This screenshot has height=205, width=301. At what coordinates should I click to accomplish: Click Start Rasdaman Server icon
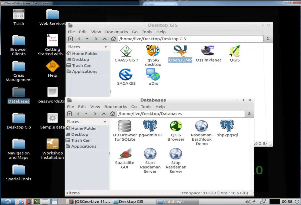tap(150, 154)
